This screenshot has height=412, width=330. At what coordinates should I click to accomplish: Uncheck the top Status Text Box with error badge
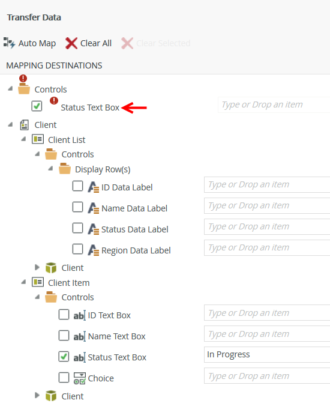37,106
